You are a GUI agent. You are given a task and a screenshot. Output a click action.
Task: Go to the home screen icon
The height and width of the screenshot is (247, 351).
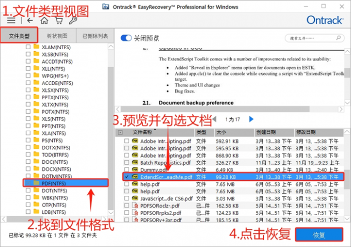click(x=44, y=21)
